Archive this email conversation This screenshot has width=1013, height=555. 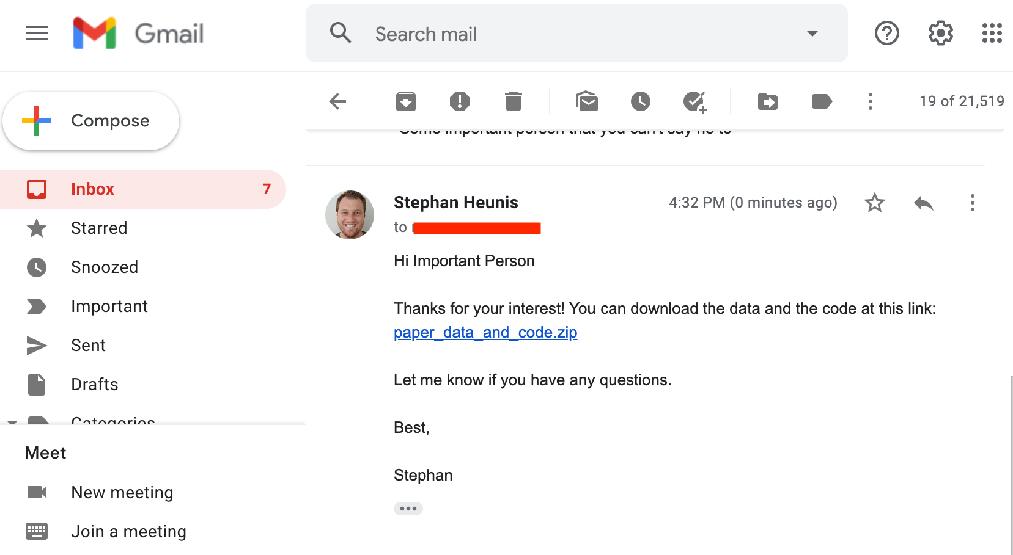pos(405,101)
